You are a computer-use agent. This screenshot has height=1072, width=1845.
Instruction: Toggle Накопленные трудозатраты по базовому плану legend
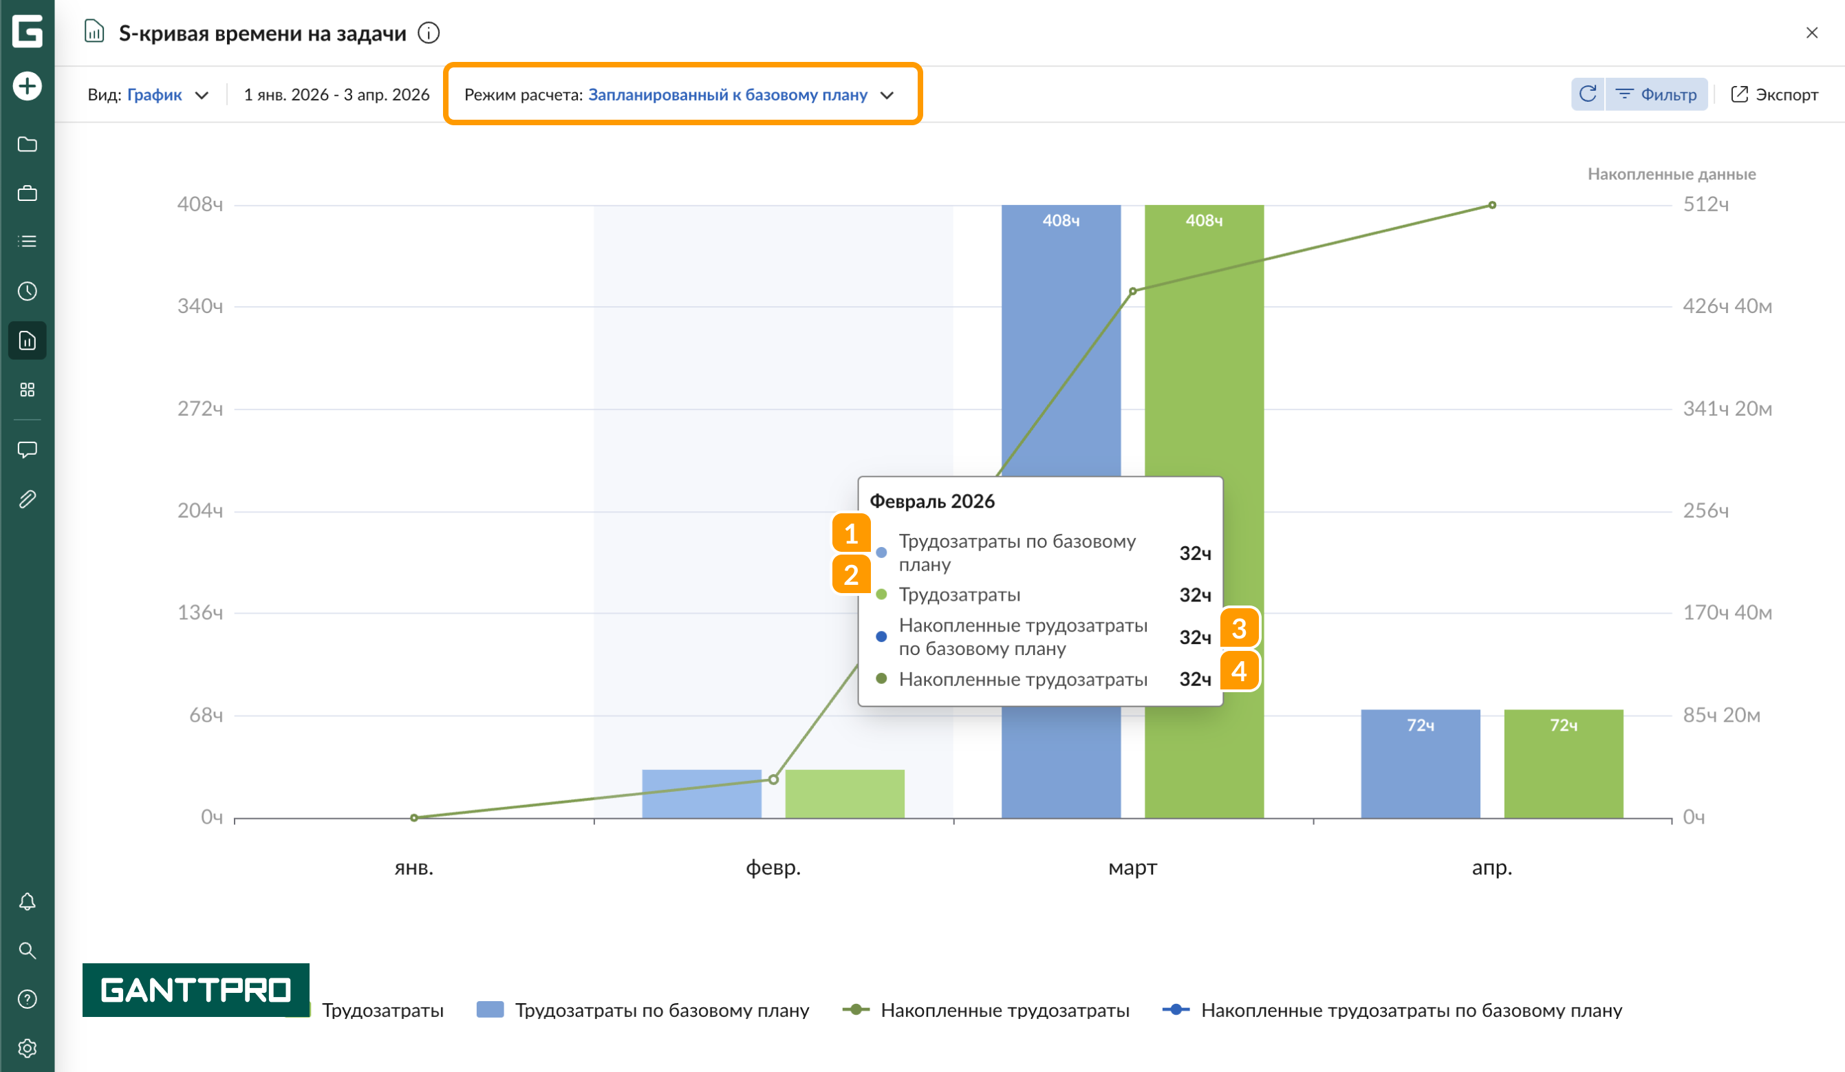[x=1392, y=1011]
